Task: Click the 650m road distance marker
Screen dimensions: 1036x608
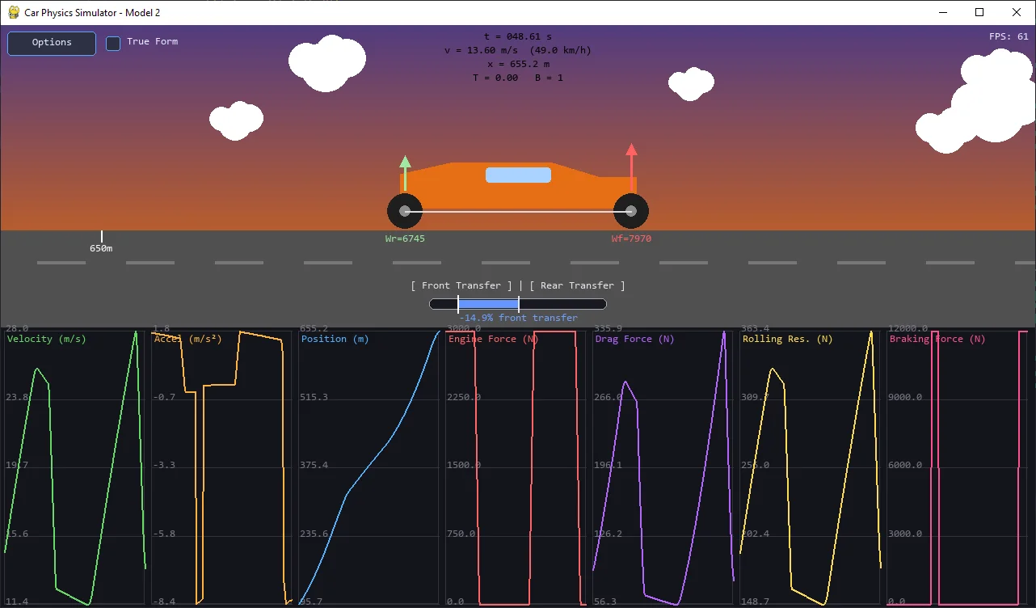Action: [101, 243]
